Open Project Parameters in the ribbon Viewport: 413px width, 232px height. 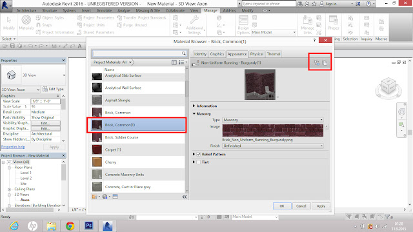tap(96, 18)
